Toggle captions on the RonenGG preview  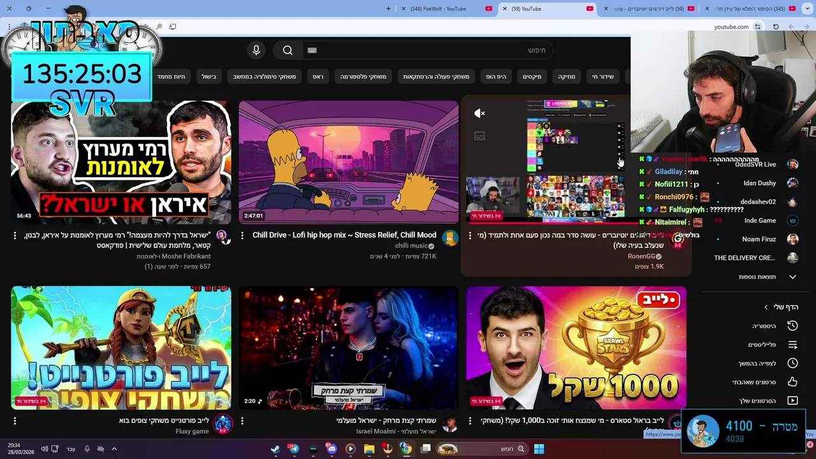[479, 136]
